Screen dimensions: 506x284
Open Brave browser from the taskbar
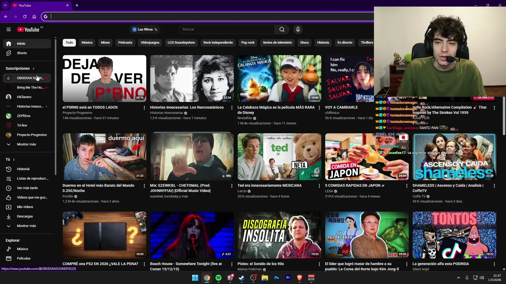coord(299,278)
